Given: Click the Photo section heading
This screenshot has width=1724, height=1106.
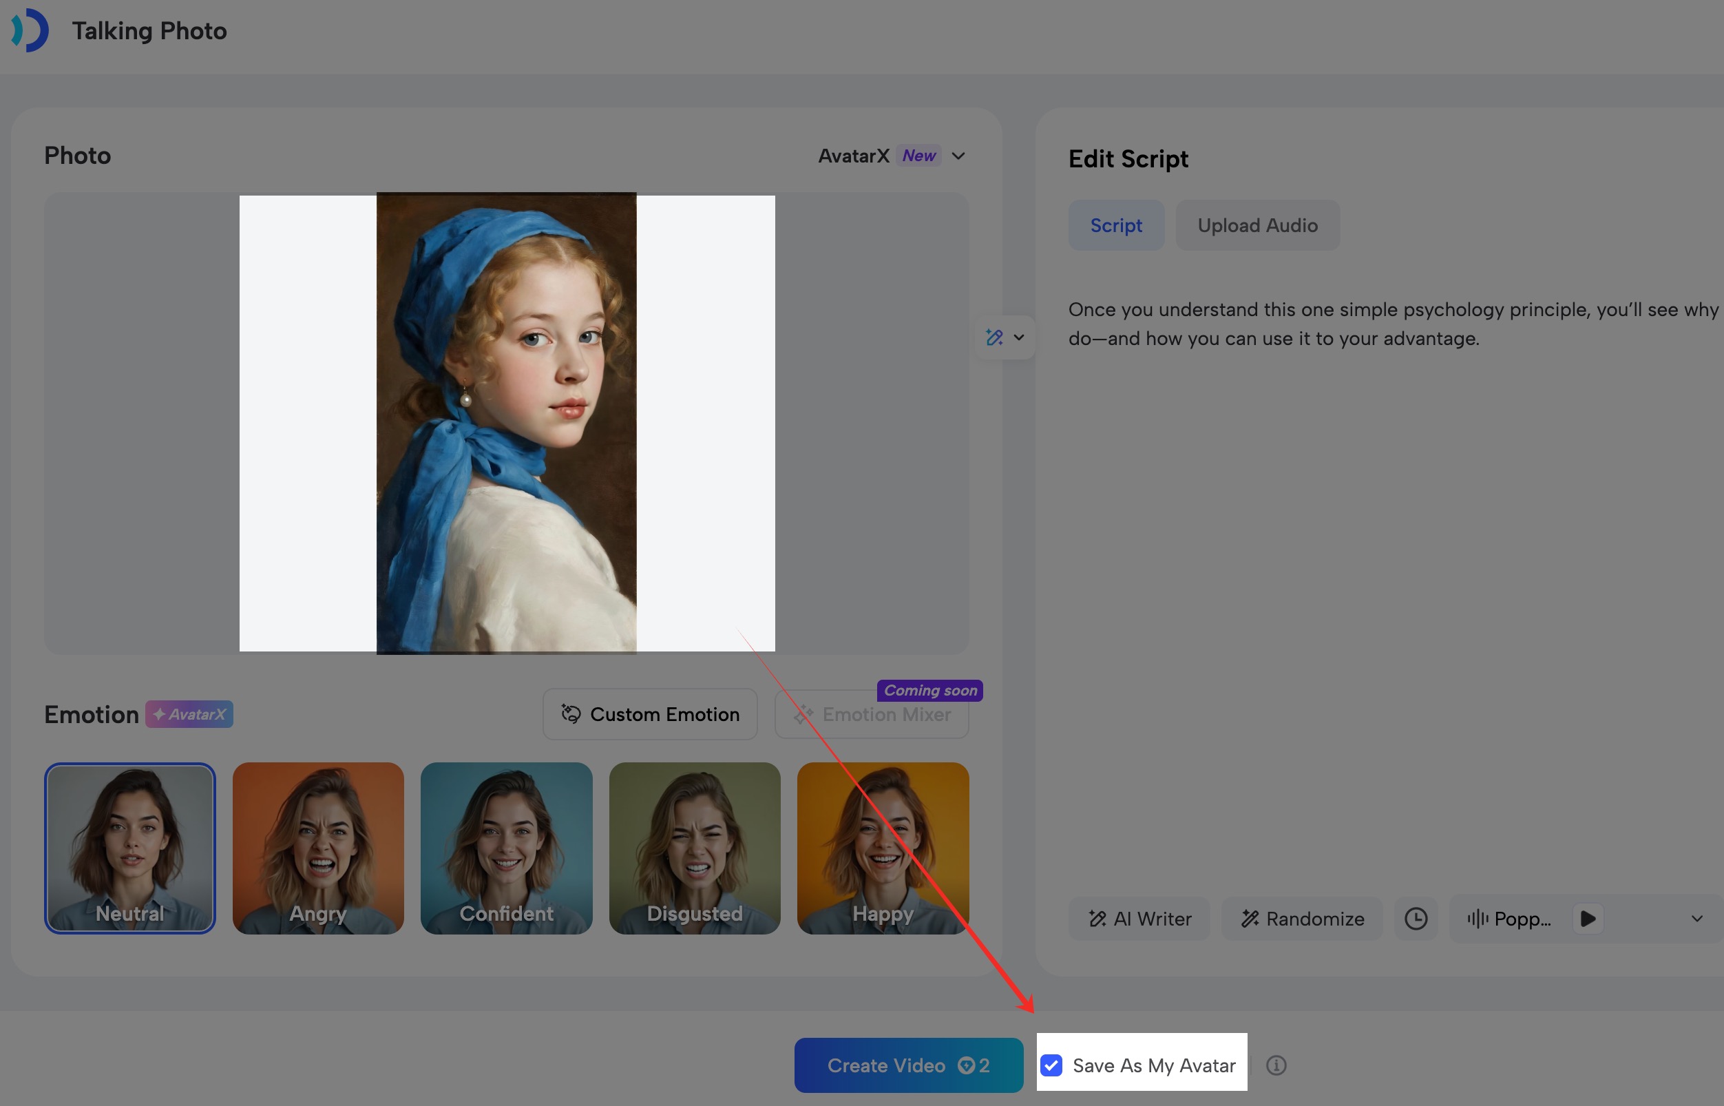Looking at the screenshot, I should (x=78, y=156).
